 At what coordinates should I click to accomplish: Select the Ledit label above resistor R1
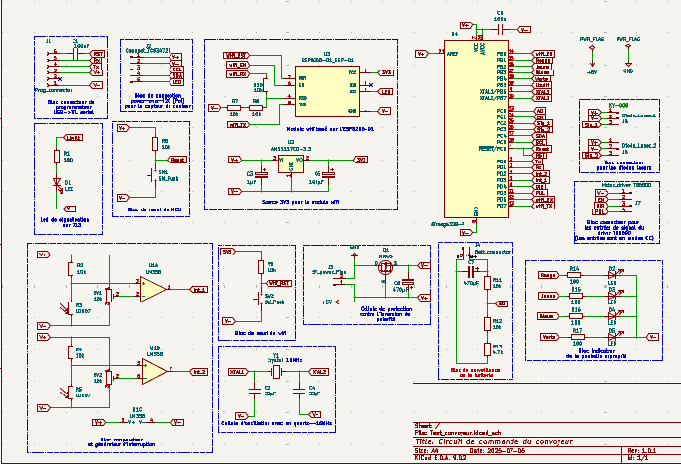[x=73, y=138]
